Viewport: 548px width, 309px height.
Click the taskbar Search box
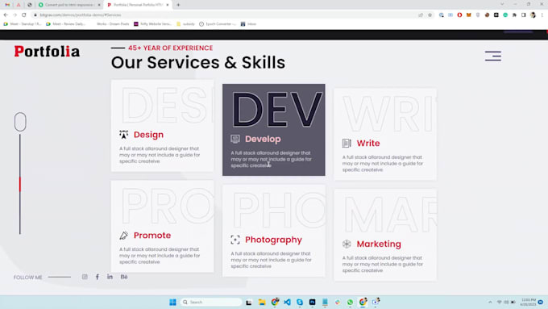(211, 302)
